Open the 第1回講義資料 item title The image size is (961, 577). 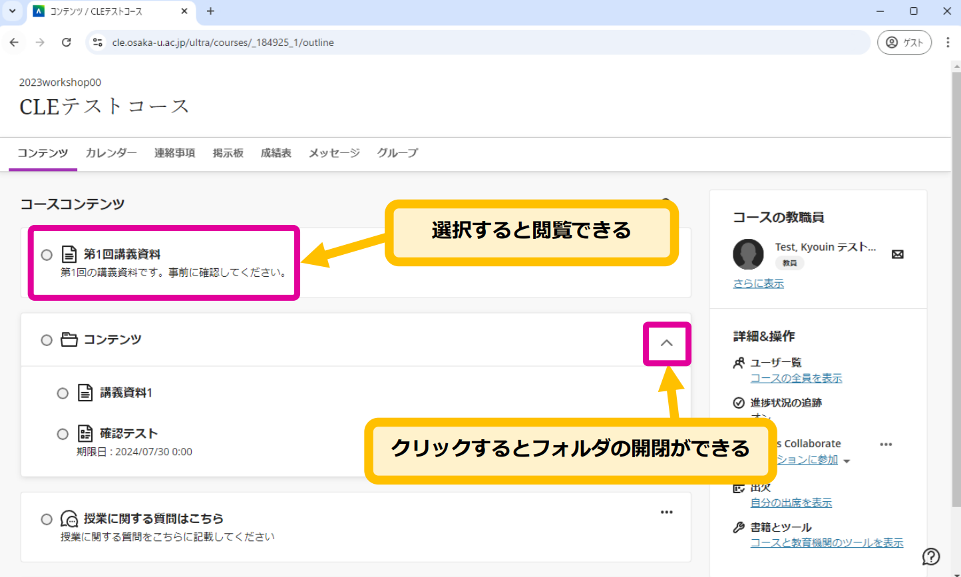(x=122, y=254)
